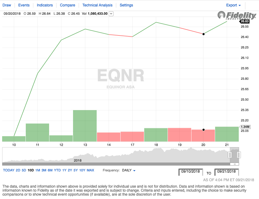The width and height of the screenshot is (259, 199).
Task: Click the 09/20/2018 date in header
Action: (x=12, y=13)
